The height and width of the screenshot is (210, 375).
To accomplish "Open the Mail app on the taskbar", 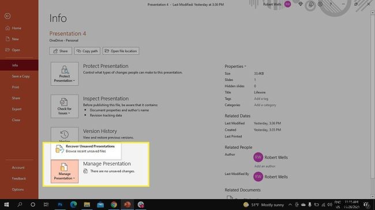I will tap(100, 204).
